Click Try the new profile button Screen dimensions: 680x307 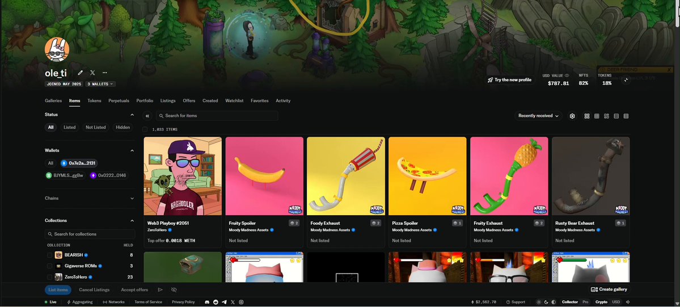[509, 80]
